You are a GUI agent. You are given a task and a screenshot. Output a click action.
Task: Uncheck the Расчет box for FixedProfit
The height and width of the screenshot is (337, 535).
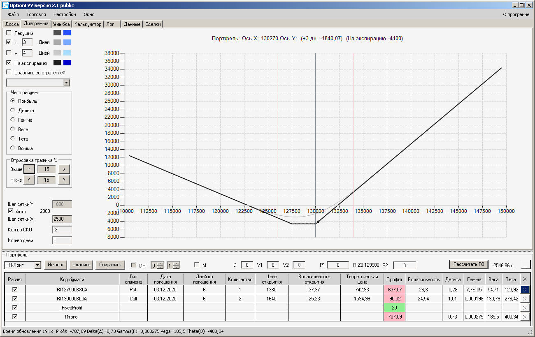point(15,307)
